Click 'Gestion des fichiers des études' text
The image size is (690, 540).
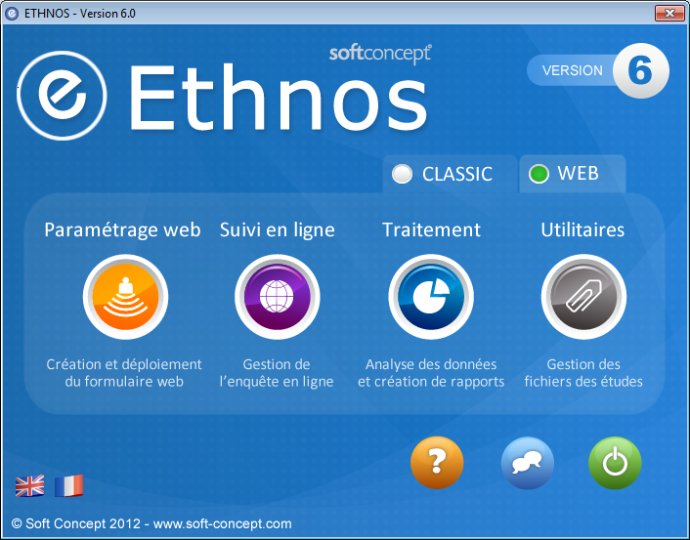tap(583, 372)
